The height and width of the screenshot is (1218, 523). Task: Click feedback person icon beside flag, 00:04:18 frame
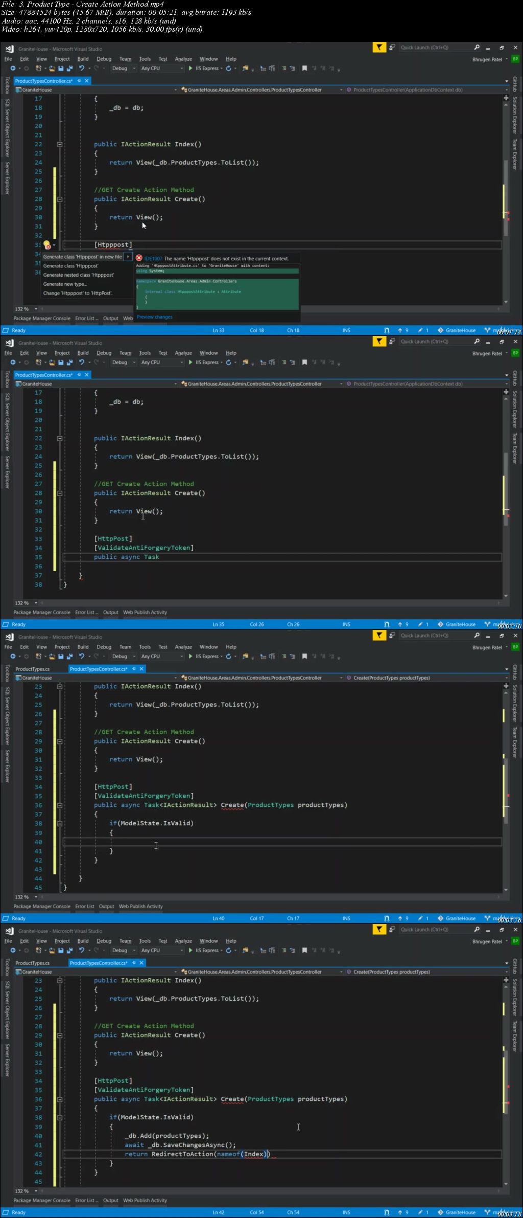[x=392, y=930]
